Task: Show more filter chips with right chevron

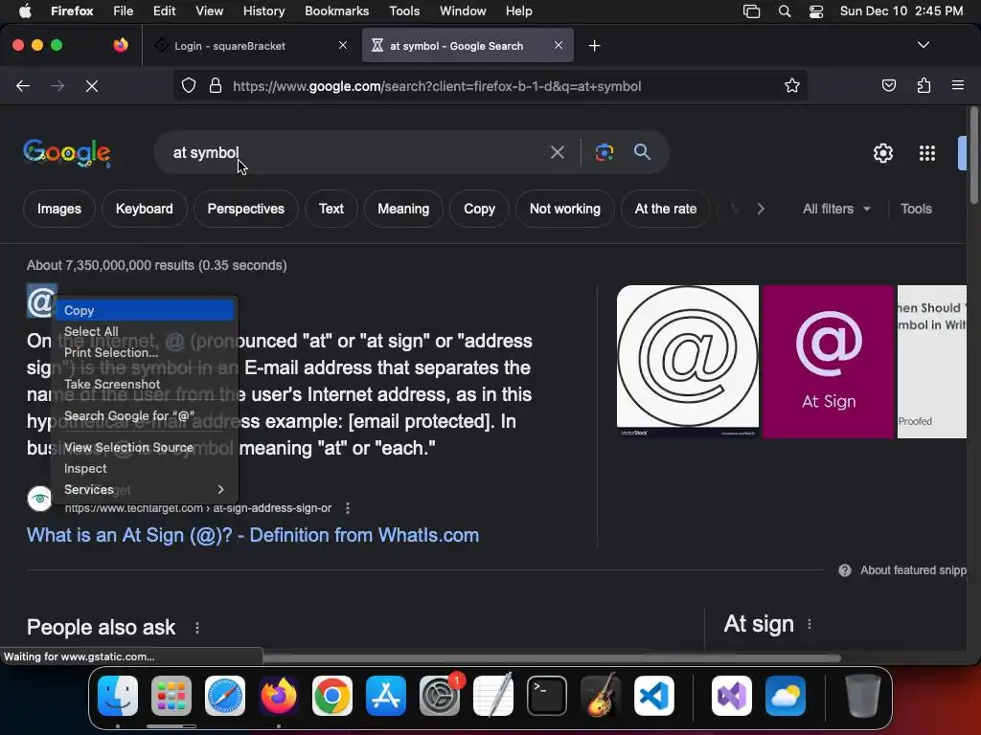Action: [x=760, y=209]
